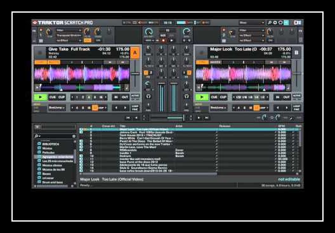The height and width of the screenshot is (233, 335).
Task: Click the loop recorder record button
Action: pyautogui.click(x=164, y=41)
